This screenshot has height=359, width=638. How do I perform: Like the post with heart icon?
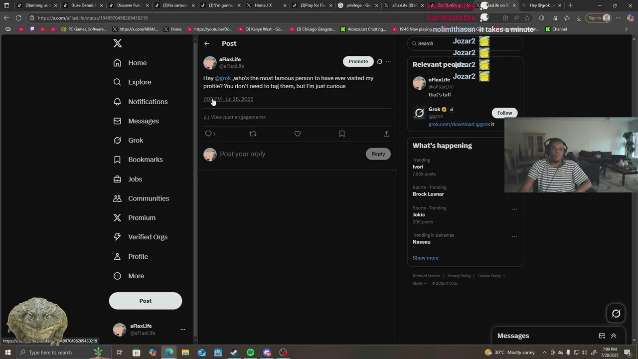[298, 134]
